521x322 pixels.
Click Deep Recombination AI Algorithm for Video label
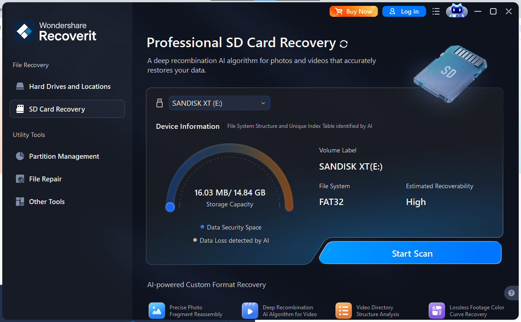click(x=290, y=311)
